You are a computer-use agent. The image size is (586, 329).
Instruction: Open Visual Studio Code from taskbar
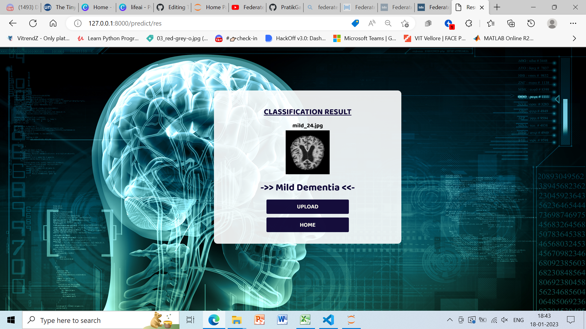(328, 320)
